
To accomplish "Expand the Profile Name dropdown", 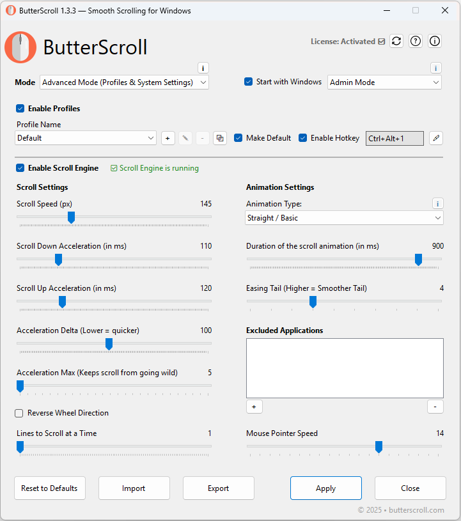I will tap(85, 138).
